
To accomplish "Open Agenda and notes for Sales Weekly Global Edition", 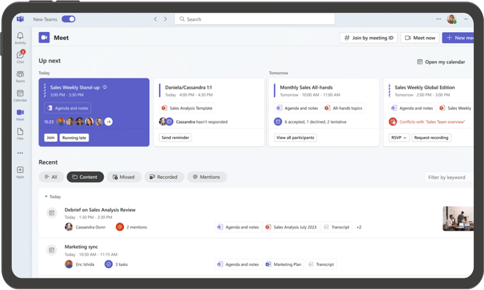I will click(x=412, y=108).
